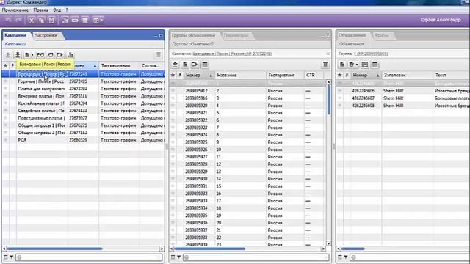Click the Campaigns filter input field

89,257
